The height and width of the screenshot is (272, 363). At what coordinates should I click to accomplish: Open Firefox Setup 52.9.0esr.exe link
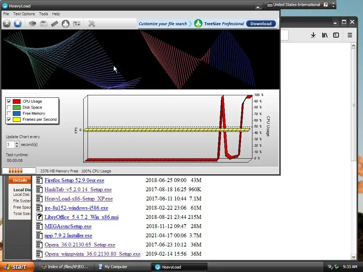(74, 180)
